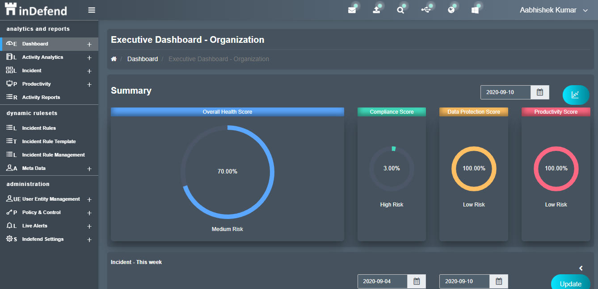Expand the Activity Analytics submenu
The width and height of the screenshot is (598, 289).
tap(89, 58)
